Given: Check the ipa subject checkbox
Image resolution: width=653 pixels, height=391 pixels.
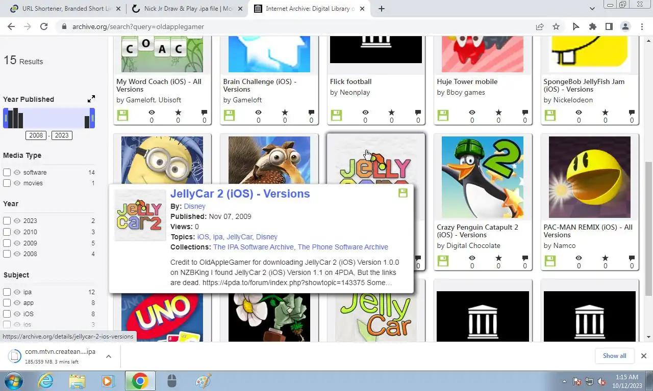Looking at the screenshot, I should click(7, 292).
